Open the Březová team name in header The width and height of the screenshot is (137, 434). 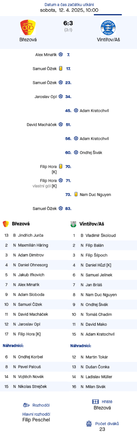click(x=28, y=39)
